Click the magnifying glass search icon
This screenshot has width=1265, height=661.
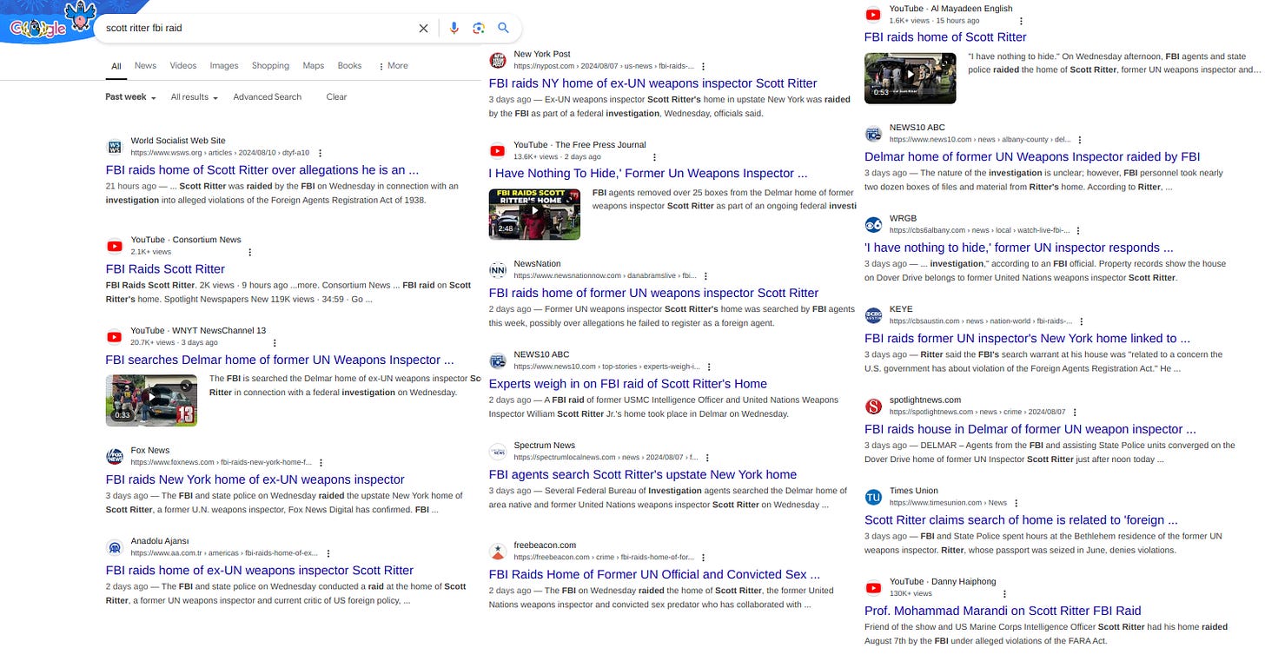(503, 28)
